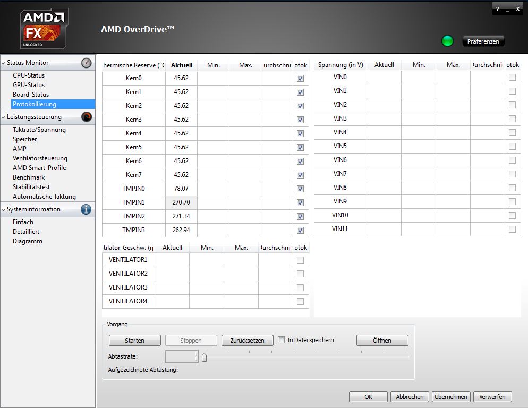Enable logging for VENTILATOR4
This screenshot has width=528, height=408.
pyautogui.click(x=300, y=301)
